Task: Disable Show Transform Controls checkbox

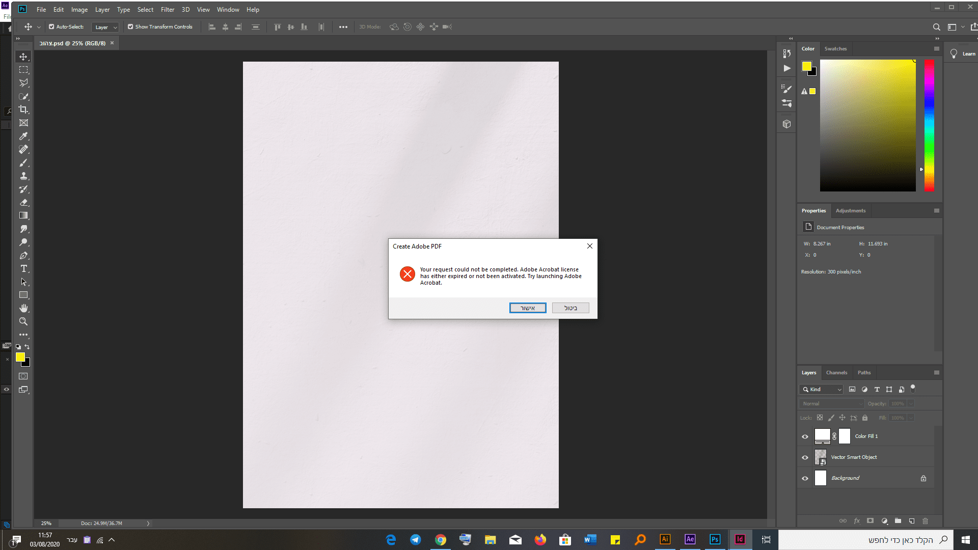Action: [130, 27]
